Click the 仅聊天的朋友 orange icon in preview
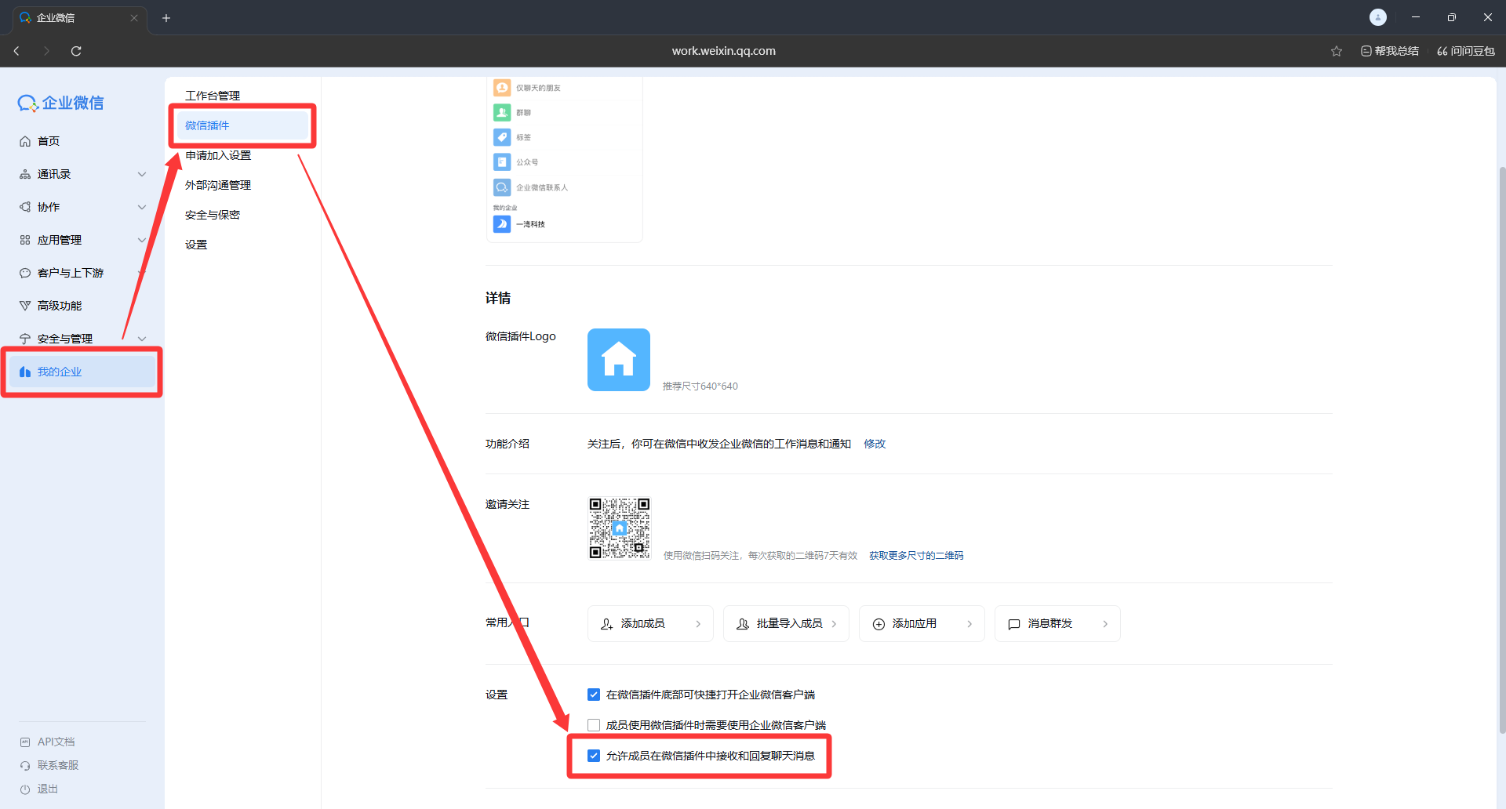The width and height of the screenshot is (1506, 809). click(x=502, y=88)
